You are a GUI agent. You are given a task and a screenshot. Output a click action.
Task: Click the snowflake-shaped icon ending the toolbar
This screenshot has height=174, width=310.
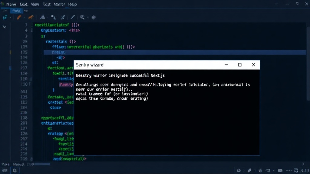[x=94, y=17]
